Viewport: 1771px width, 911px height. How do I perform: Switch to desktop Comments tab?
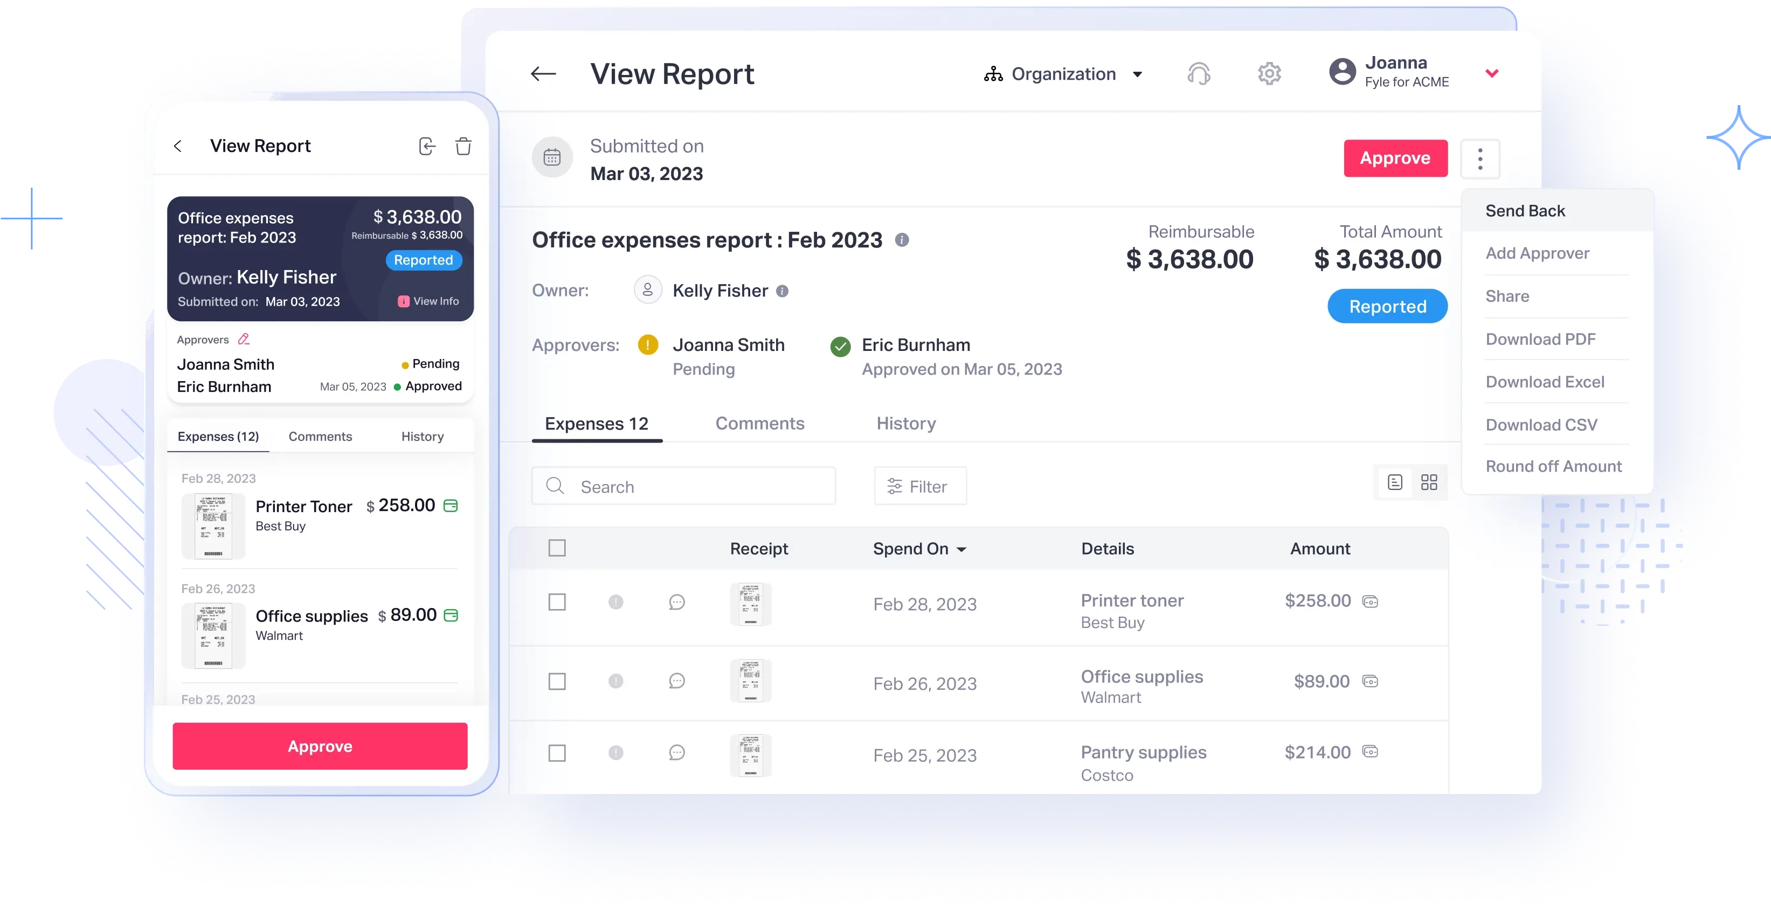coord(759,424)
